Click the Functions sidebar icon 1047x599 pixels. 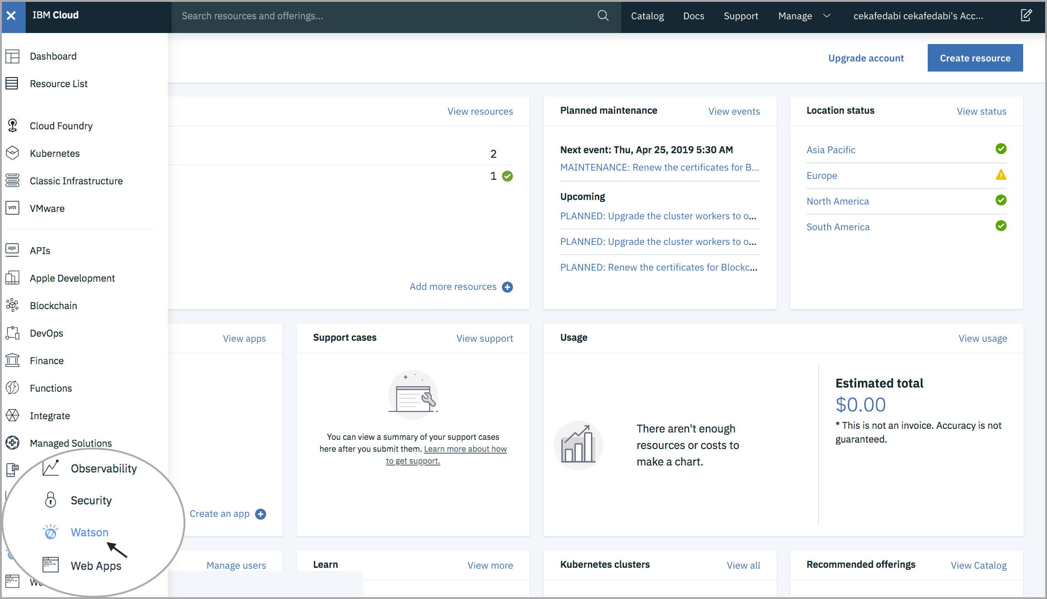point(12,388)
